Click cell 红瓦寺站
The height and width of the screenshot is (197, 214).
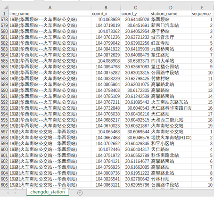[171, 43]
